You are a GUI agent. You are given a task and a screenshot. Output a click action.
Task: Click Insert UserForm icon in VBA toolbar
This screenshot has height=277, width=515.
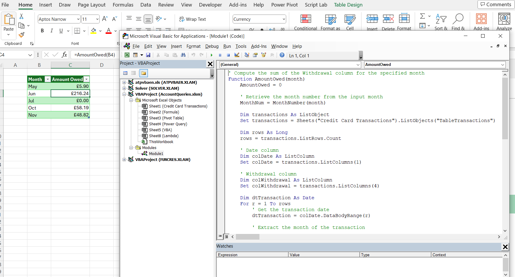[x=135, y=55]
